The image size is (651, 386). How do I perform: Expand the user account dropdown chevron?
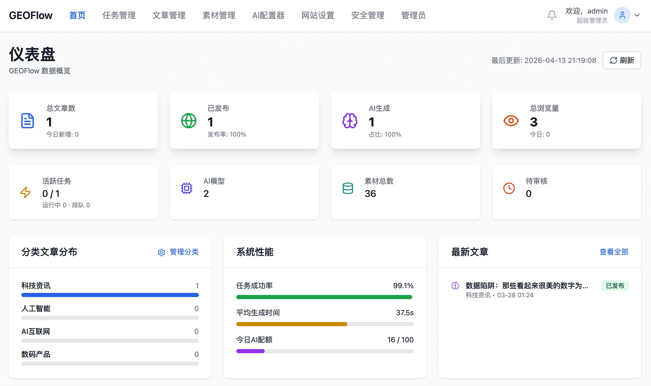637,15
